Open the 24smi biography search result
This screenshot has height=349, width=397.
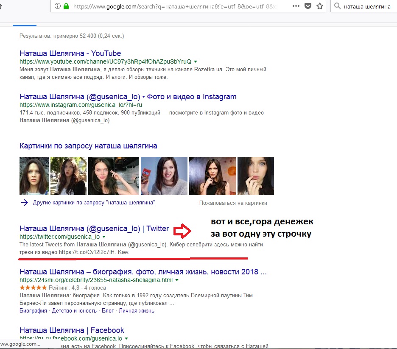(x=143, y=272)
